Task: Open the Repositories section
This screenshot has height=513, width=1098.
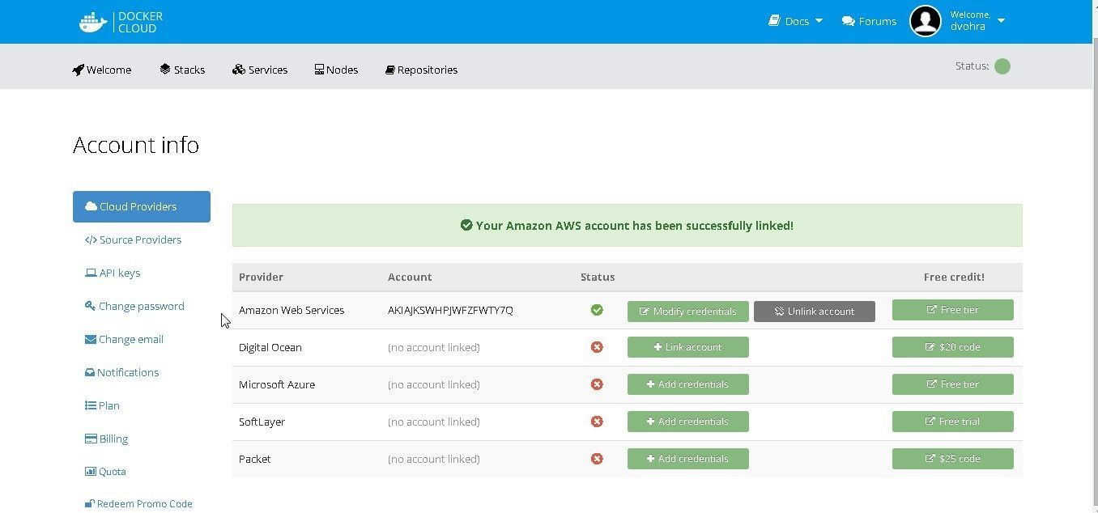Action: (422, 70)
